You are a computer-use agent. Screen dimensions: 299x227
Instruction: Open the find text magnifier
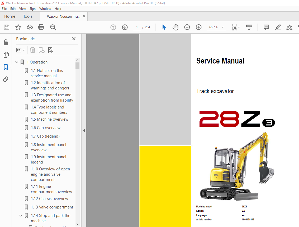(x=53, y=27)
